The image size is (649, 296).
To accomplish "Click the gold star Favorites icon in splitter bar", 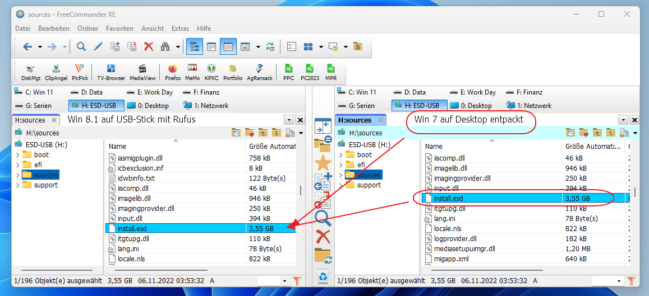I will click(x=323, y=163).
